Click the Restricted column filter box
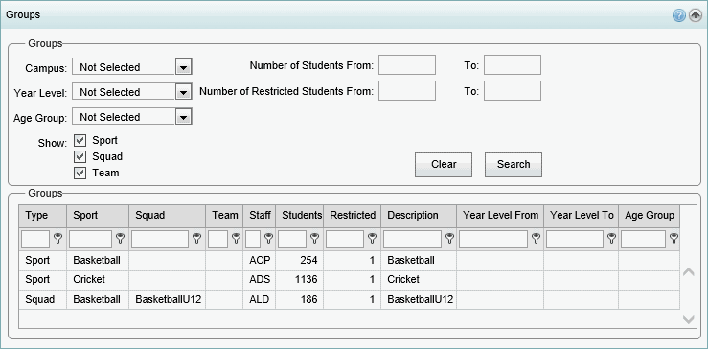Viewport: 708px width, 349px height. 345,239
